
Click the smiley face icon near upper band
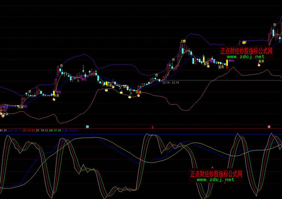[244, 42]
